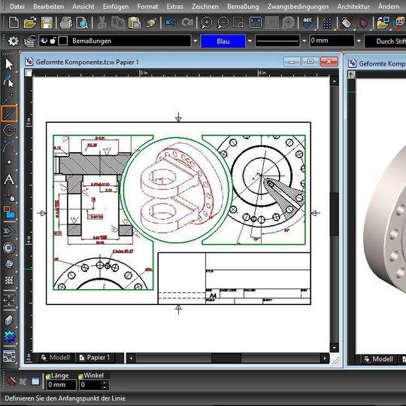
Task: Open a file with the folder icon
Action: [30, 23]
